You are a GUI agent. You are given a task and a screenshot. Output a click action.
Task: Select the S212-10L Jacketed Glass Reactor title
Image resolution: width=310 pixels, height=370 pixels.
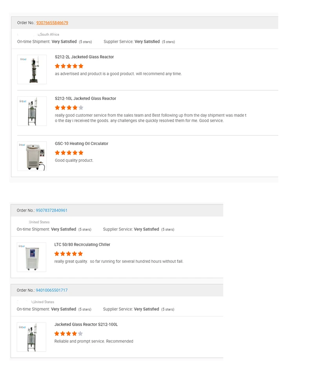86,99
